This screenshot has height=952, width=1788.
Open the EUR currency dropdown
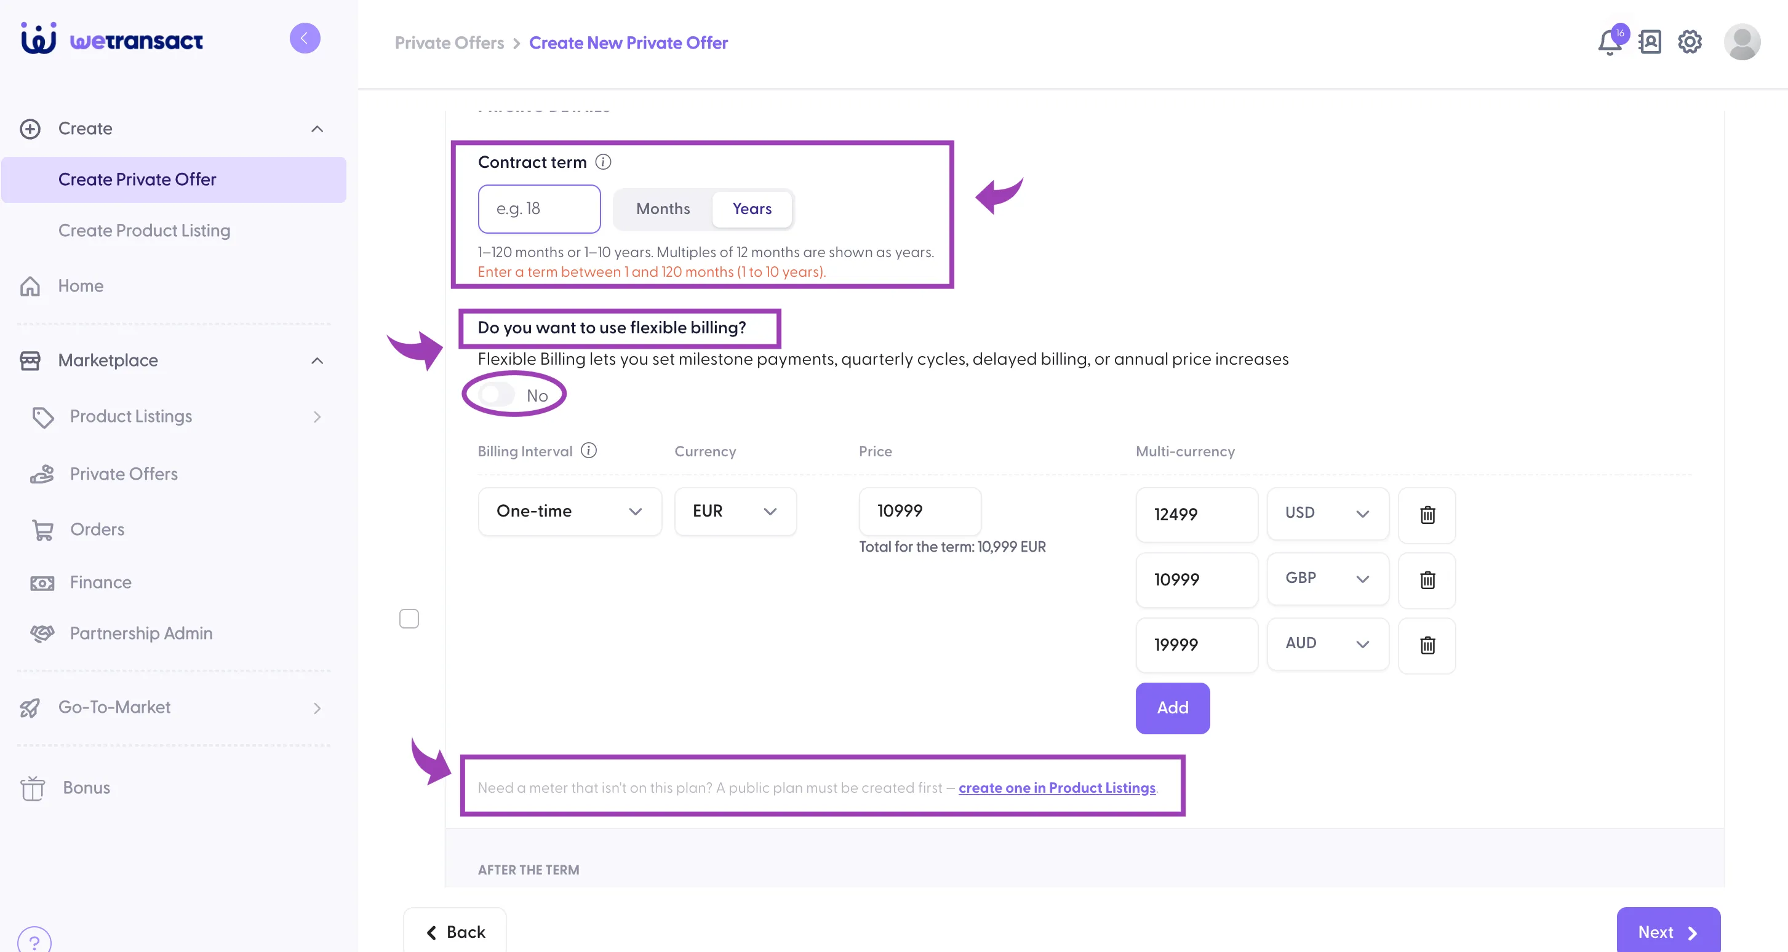(x=735, y=512)
